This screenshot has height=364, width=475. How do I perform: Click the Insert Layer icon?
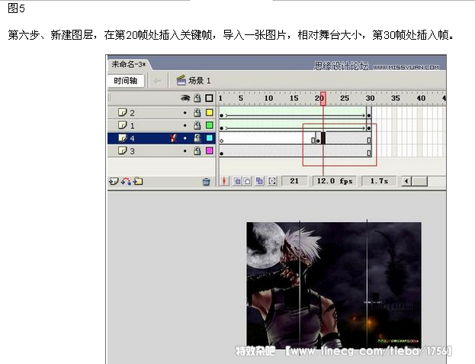point(114,182)
